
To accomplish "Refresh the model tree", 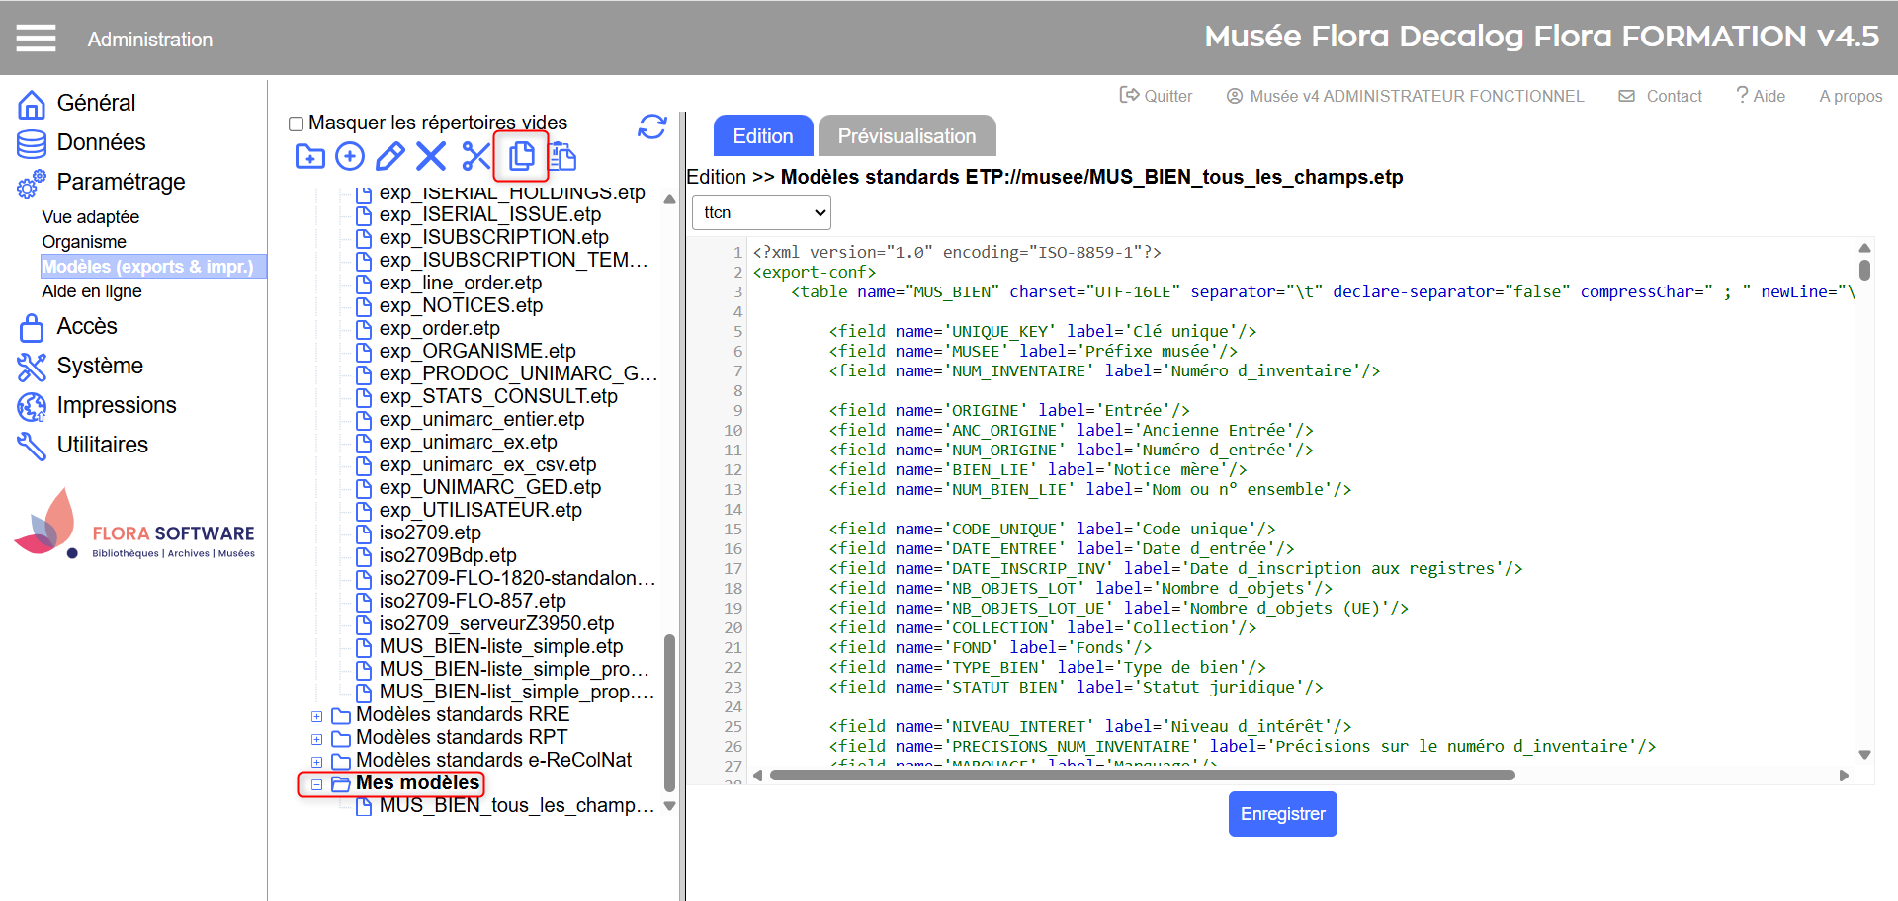I will point(651,126).
